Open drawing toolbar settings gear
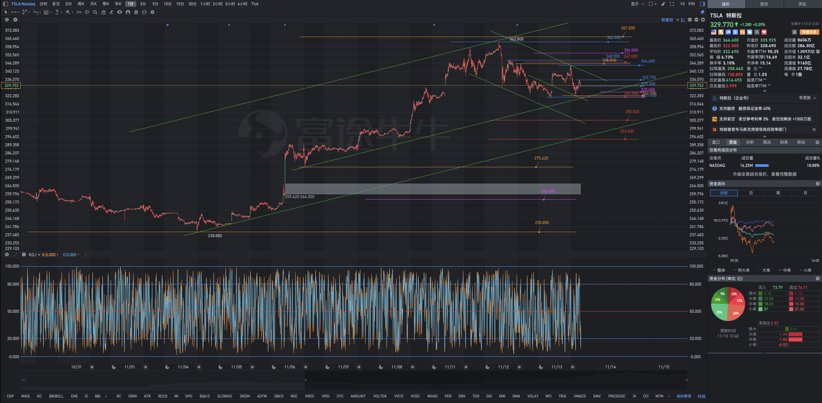 152,12
